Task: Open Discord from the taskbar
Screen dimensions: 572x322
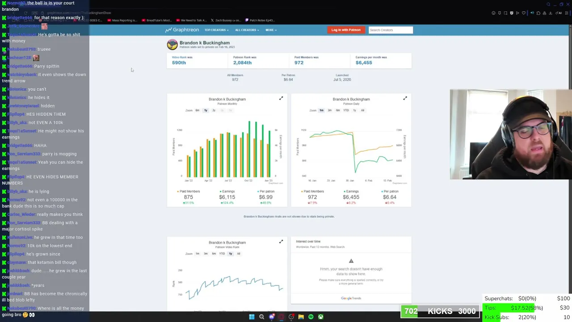Action: pyautogui.click(x=272, y=317)
